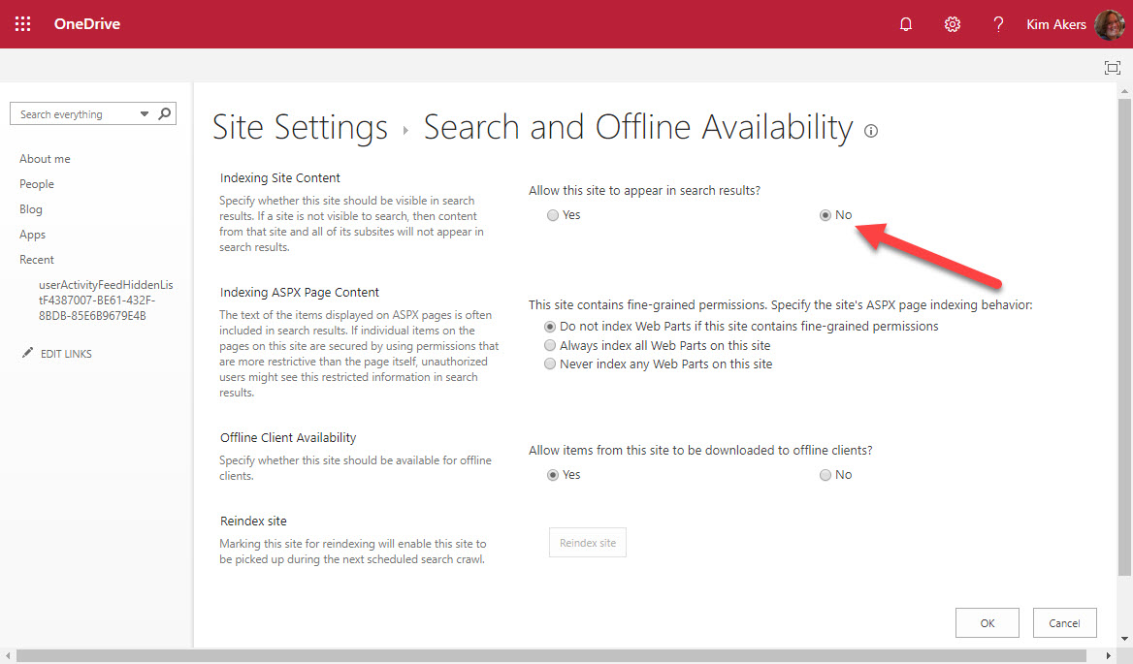Image resolution: width=1133 pixels, height=664 pixels.
Task: Select Yes for offline client downloads
Action: (553, 475)
